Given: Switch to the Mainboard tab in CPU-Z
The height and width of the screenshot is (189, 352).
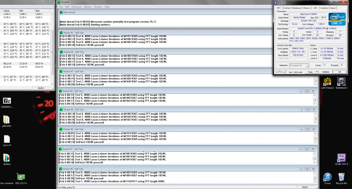Looking at the screenshot, I should (297, 8).
